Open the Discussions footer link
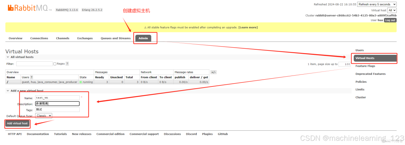The width and height of the screenshot is (405, 145). click(172, 134)
